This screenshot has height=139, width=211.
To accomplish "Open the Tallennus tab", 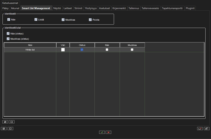I will point(134,8).
